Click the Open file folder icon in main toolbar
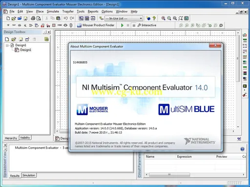250x187 pixels. point(14,19)
